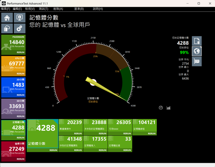215x167 pixels.
Task: Rerun the 快取的記憶體讀取 test
Action: 78,150
